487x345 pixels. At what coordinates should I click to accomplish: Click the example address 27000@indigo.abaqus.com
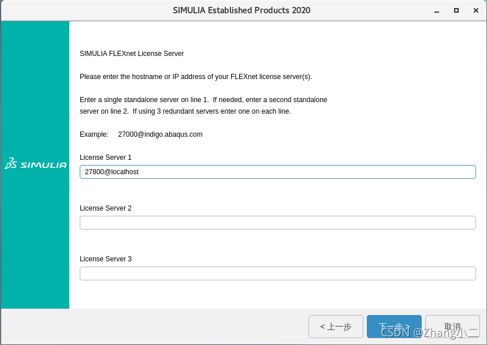tap(160, 134)
